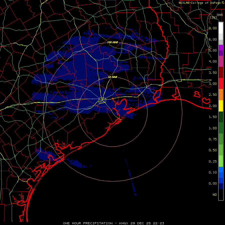Click the orange legend swatch above 2.50
The image size is (225, 225).
221,94
